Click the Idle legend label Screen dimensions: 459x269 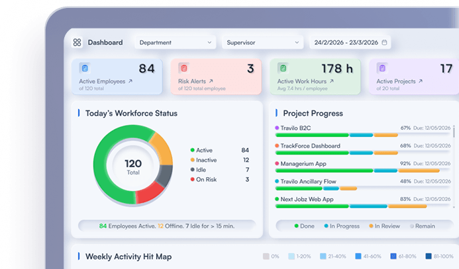coord(201,170)
